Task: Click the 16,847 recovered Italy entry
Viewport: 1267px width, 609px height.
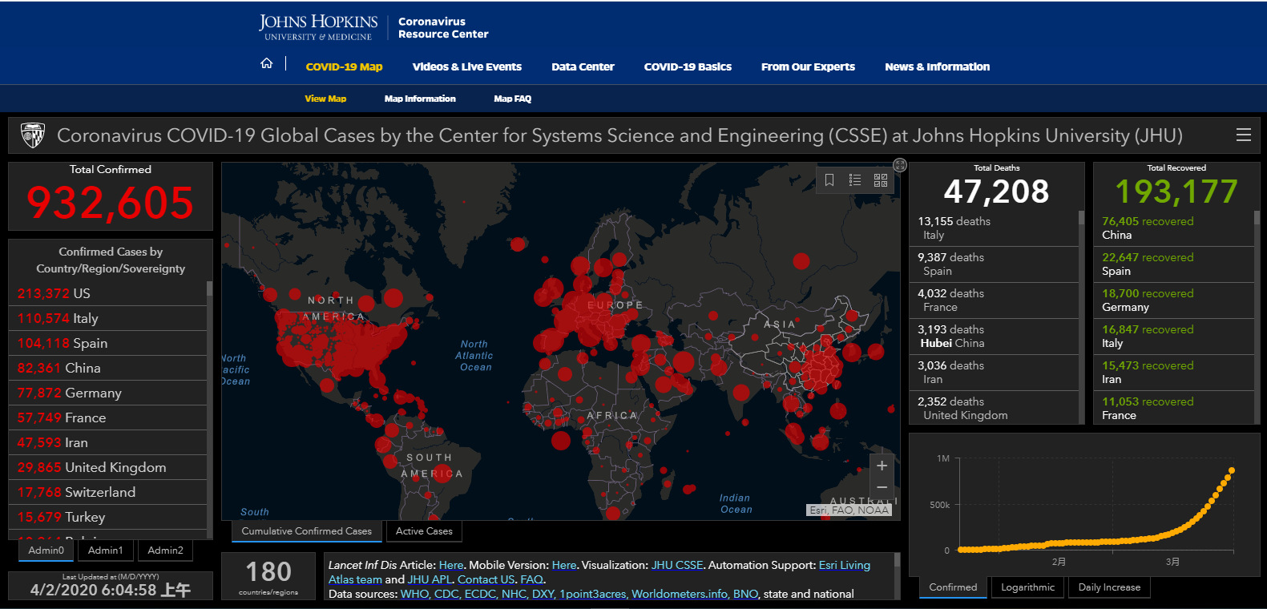Action: coord(1173,337)
